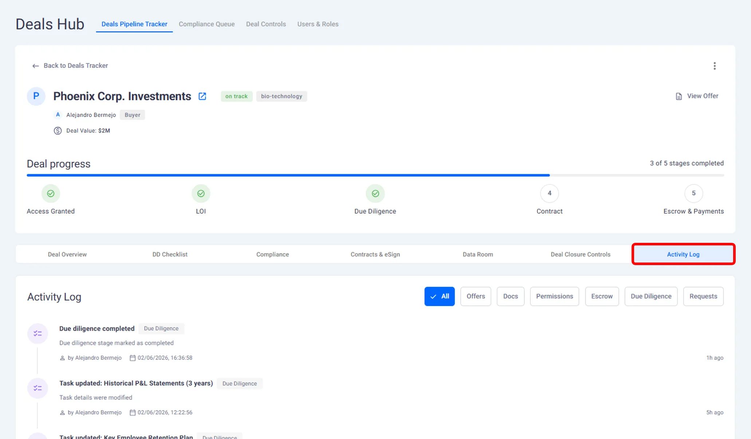
Task: Toggle the All activity filter
Action: (439, 296)
